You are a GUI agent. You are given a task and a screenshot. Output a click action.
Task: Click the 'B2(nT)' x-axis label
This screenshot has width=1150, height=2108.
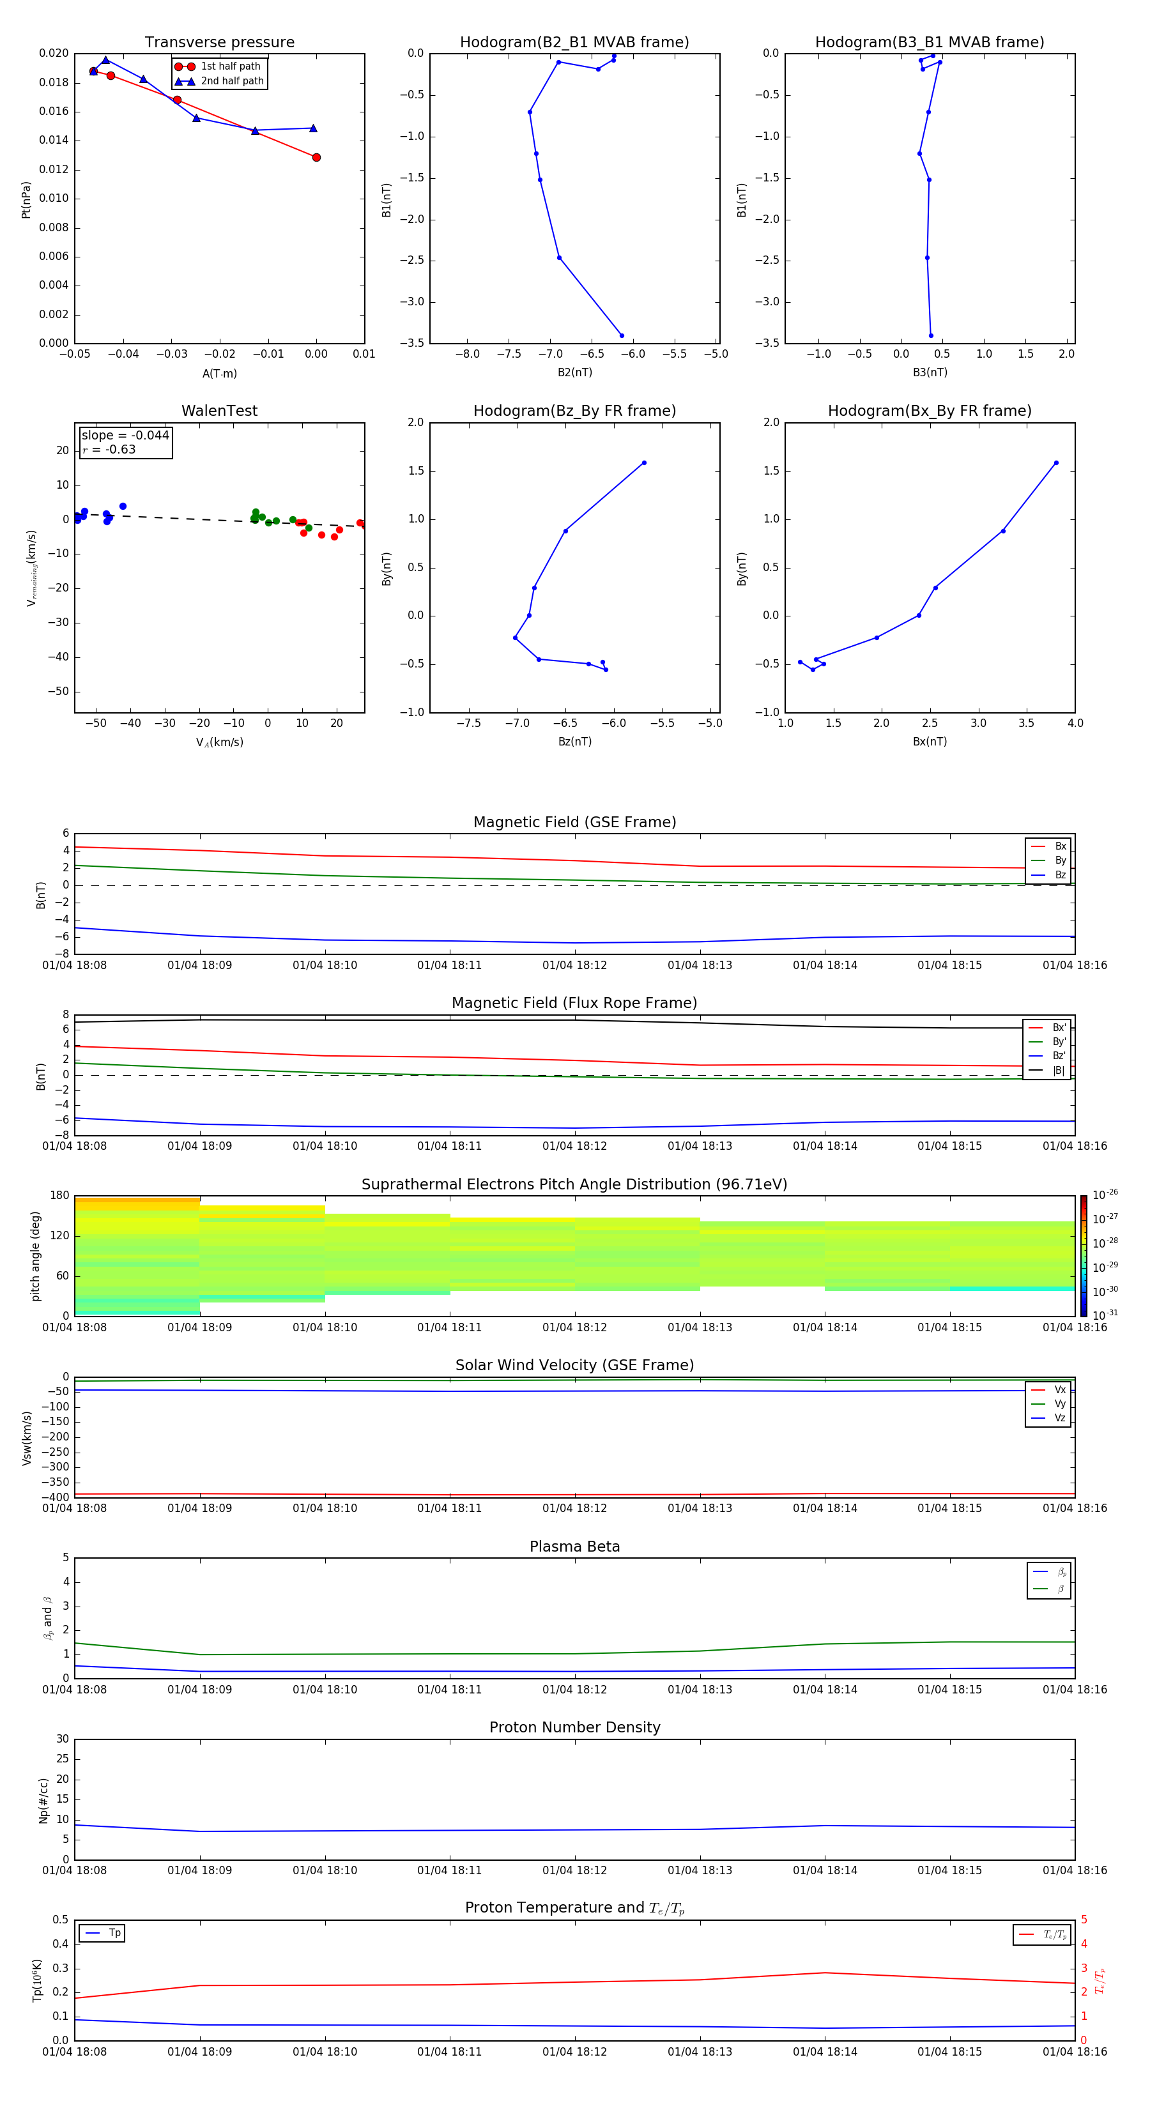click(x=574, y=372)
